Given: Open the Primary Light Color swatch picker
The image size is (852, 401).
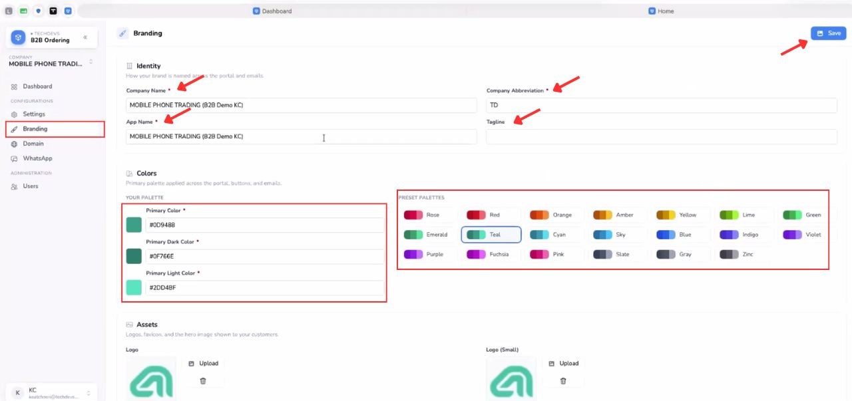Looking at the screenshot, I should (x=134, y=287).
